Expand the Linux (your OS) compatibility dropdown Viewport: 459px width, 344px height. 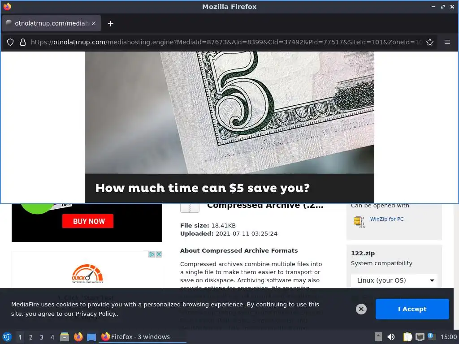(394, 280)
